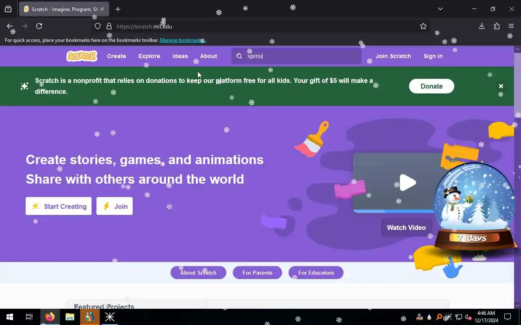521x325 pixels.
Task: Play the intro video
Action: [x=407, y=182]
